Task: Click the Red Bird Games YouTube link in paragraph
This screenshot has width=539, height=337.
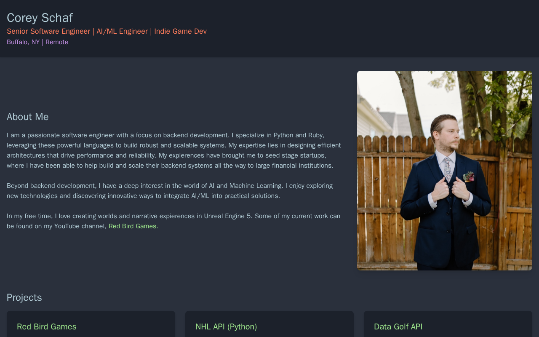Action: click(x=132, y=226)
